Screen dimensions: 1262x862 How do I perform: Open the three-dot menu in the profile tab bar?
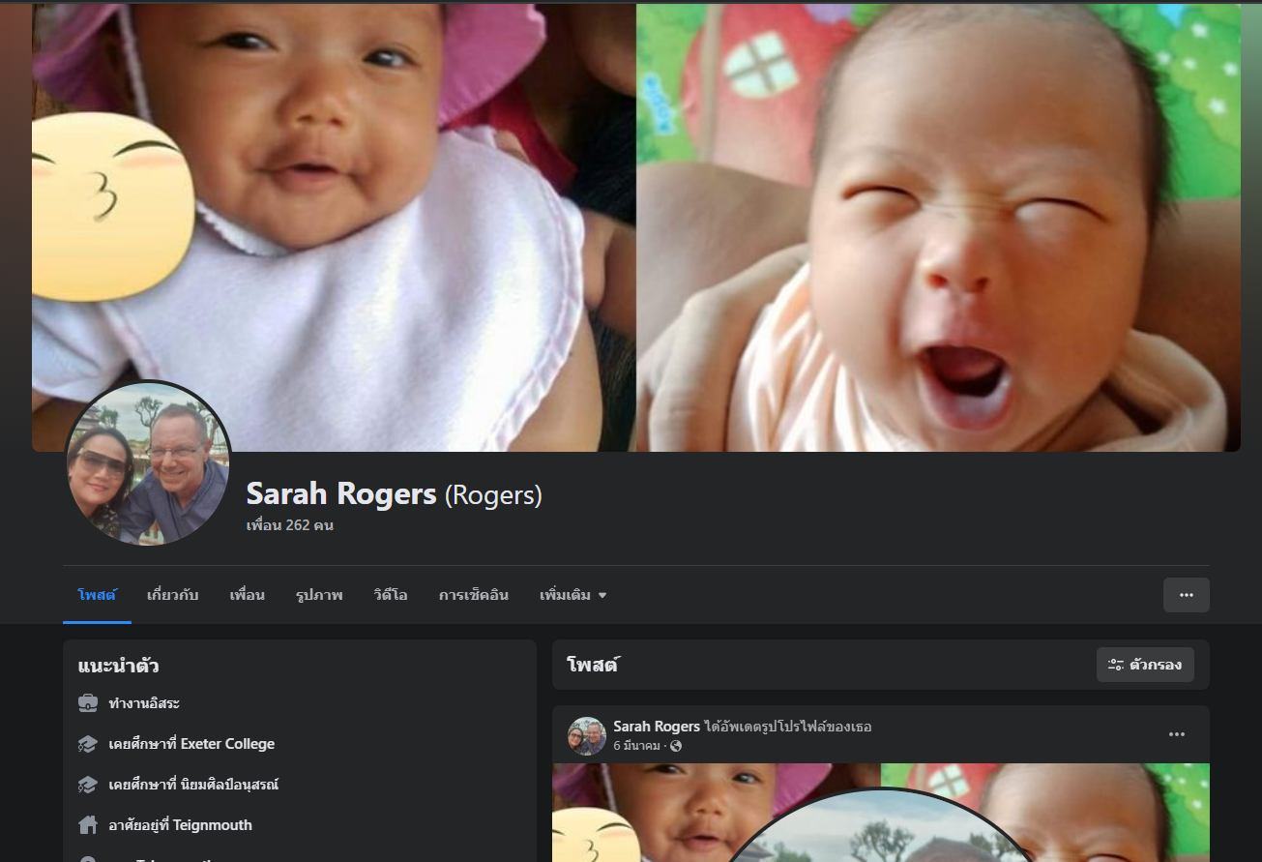(x=1187, y=595)
